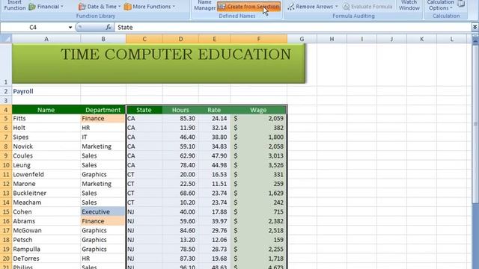Image resolution: width=479 pixels, height=269 pixels.
Task: Select the cell containing Holt
Action: click(x=46, y=128)
